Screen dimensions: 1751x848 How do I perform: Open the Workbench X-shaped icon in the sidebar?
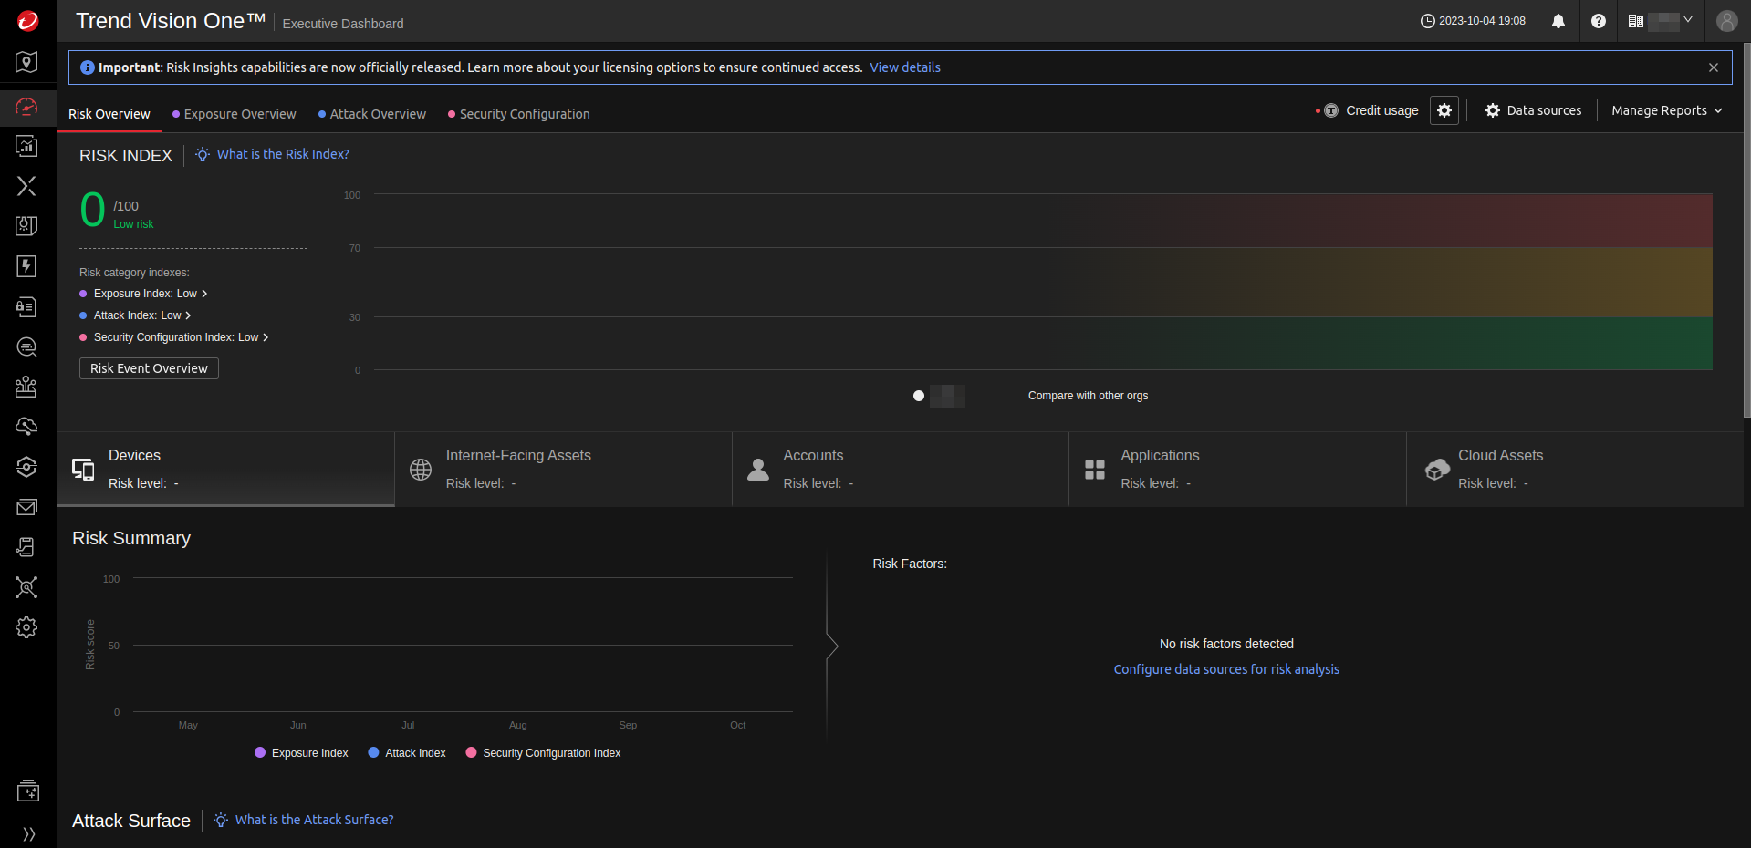click(x=26, y=186)
